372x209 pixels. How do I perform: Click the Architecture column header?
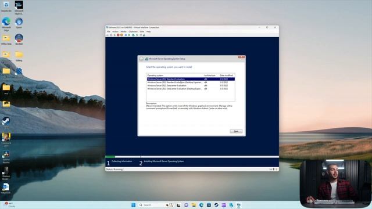coord(211,75)
